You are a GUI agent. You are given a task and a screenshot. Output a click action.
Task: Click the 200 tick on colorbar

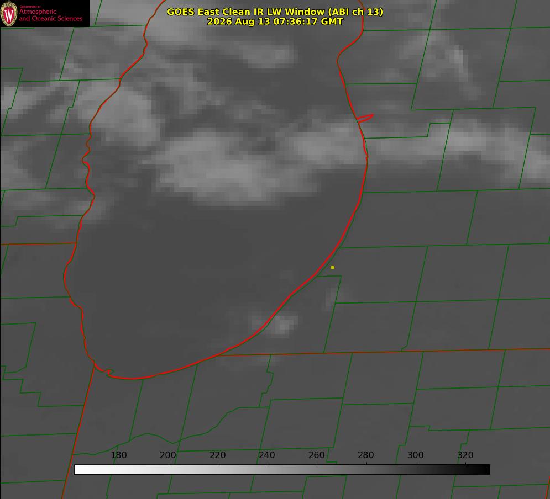coord(168,455)
